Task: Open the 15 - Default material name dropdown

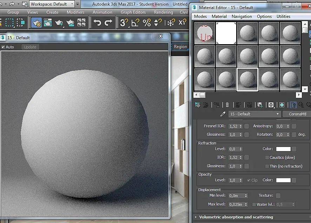Action: pyautogui.click(x=278, y=114)
